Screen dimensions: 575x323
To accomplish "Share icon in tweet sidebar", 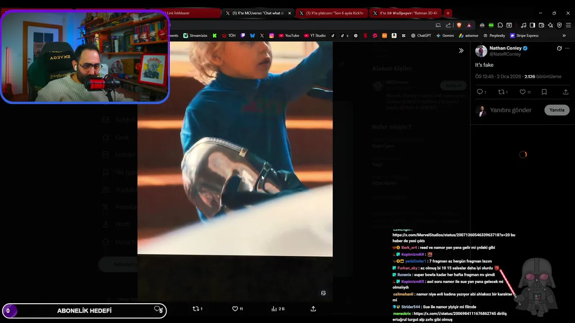I will point(566,92).
